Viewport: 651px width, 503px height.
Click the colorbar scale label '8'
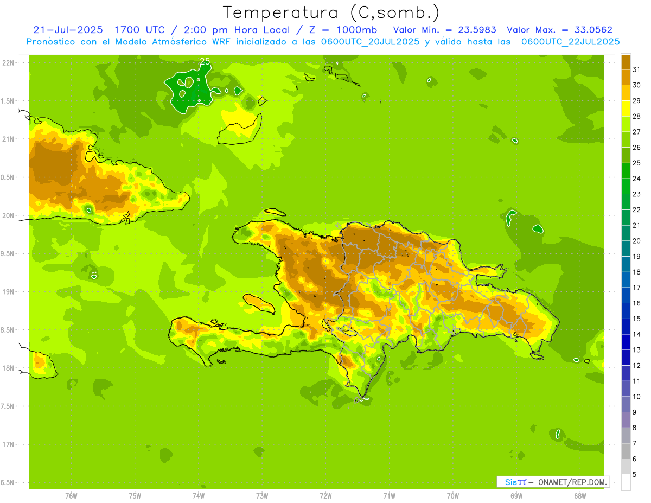[x=634, y=428]
